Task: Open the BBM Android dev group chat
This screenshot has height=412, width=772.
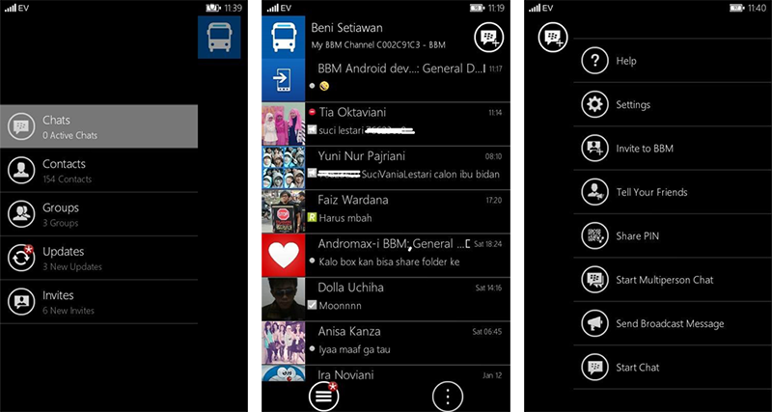Action: coord(386,80)
